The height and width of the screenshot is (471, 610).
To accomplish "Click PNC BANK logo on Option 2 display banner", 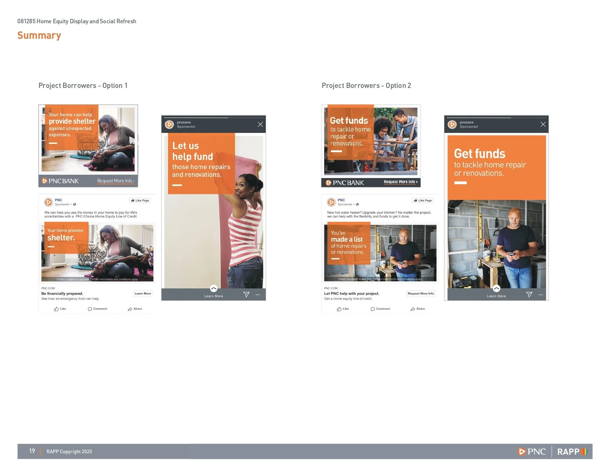I will [x=345, y=183].
